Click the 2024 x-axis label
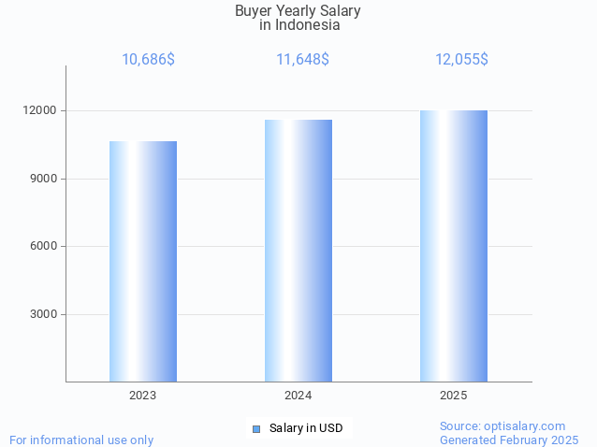 point(298,396)
